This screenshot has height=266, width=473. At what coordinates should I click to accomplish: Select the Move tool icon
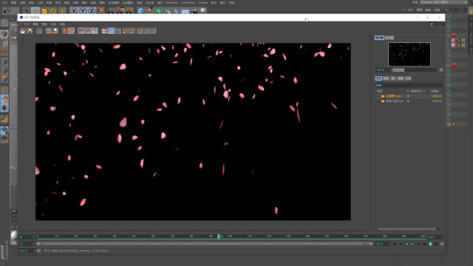click(x=35, y=11)
